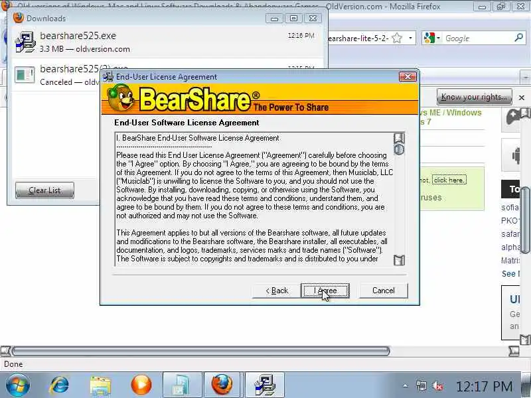Image resolution: width=531 pixels, height=398 pixels.
Task: Click the 12:17 PM taskbar clock
Action: [485, 386]
